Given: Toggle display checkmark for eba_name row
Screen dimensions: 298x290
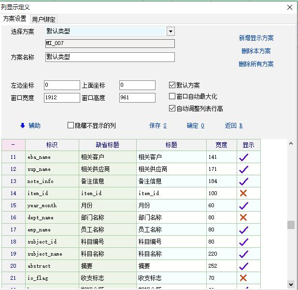Looking at the screenshot, I should coord(243,157).
